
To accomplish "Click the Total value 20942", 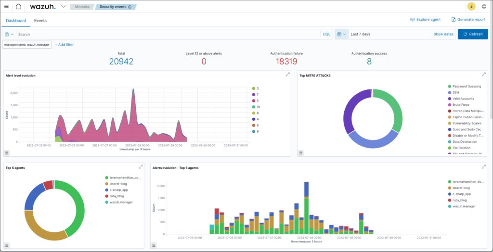I will pyautogui.click(x=121, y=62).
